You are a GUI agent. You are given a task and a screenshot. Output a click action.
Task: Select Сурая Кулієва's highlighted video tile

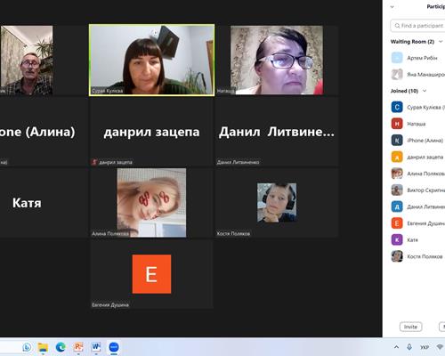[151, 61]
